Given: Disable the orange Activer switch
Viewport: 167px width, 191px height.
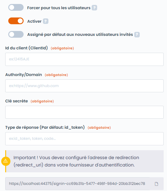Looking at the screenshot, I should [16, 21].
